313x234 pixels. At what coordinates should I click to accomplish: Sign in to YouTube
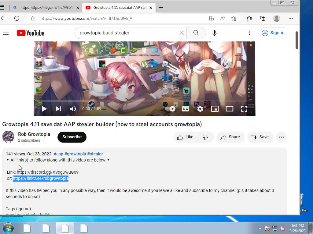(273, 33)
